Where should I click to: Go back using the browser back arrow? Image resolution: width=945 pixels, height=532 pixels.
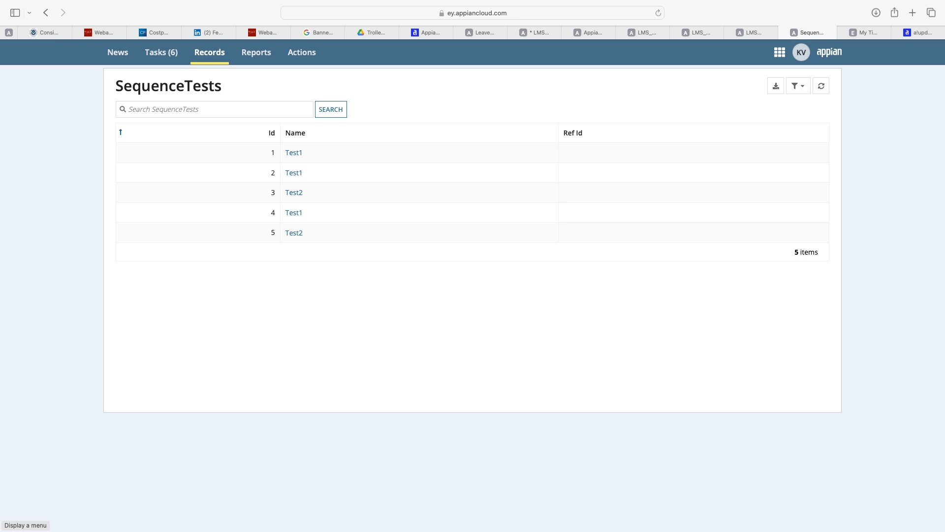tap(46, 13)
